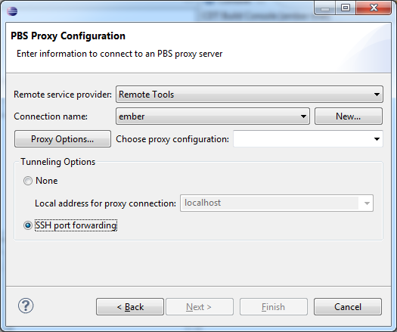Close the dialog with the X
Viewport: 397px width, 332px height.
[374, 8]
